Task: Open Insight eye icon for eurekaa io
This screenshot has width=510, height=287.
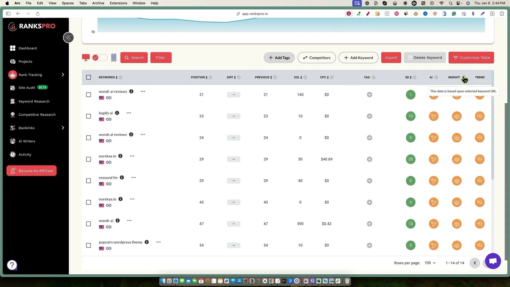Action: coord(457,159)
